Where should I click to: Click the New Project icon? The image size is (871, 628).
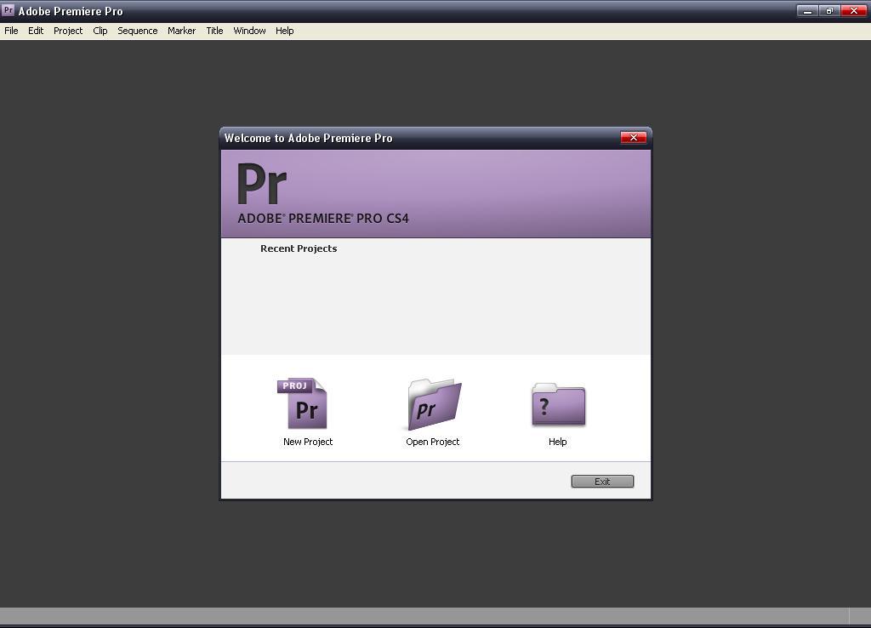tap(304, 404)
